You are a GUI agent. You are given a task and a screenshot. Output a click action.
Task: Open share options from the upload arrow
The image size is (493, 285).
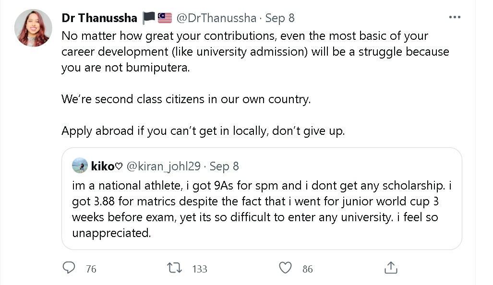pos(391,268)
